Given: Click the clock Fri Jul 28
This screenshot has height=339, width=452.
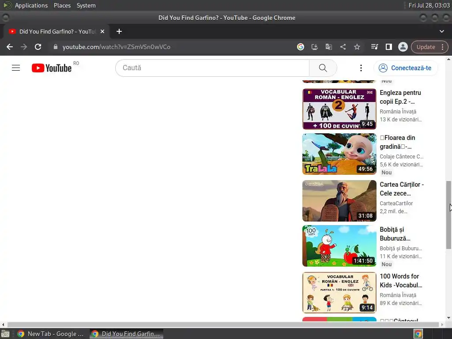Looking at the screenshot, I should (429, 5).
